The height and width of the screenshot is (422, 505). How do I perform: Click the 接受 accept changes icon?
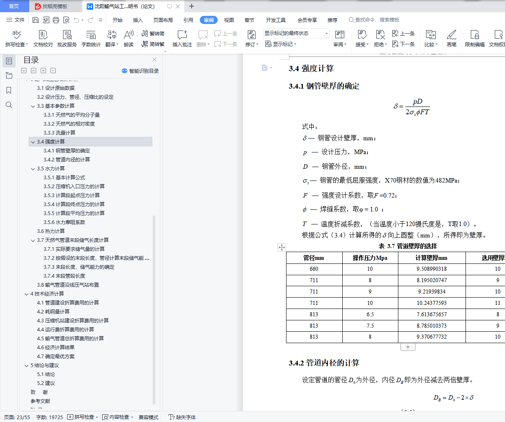coord(362,35)
